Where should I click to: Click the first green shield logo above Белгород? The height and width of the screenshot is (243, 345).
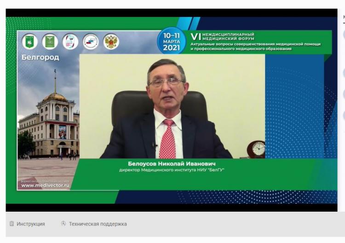[x=29, y=41]
